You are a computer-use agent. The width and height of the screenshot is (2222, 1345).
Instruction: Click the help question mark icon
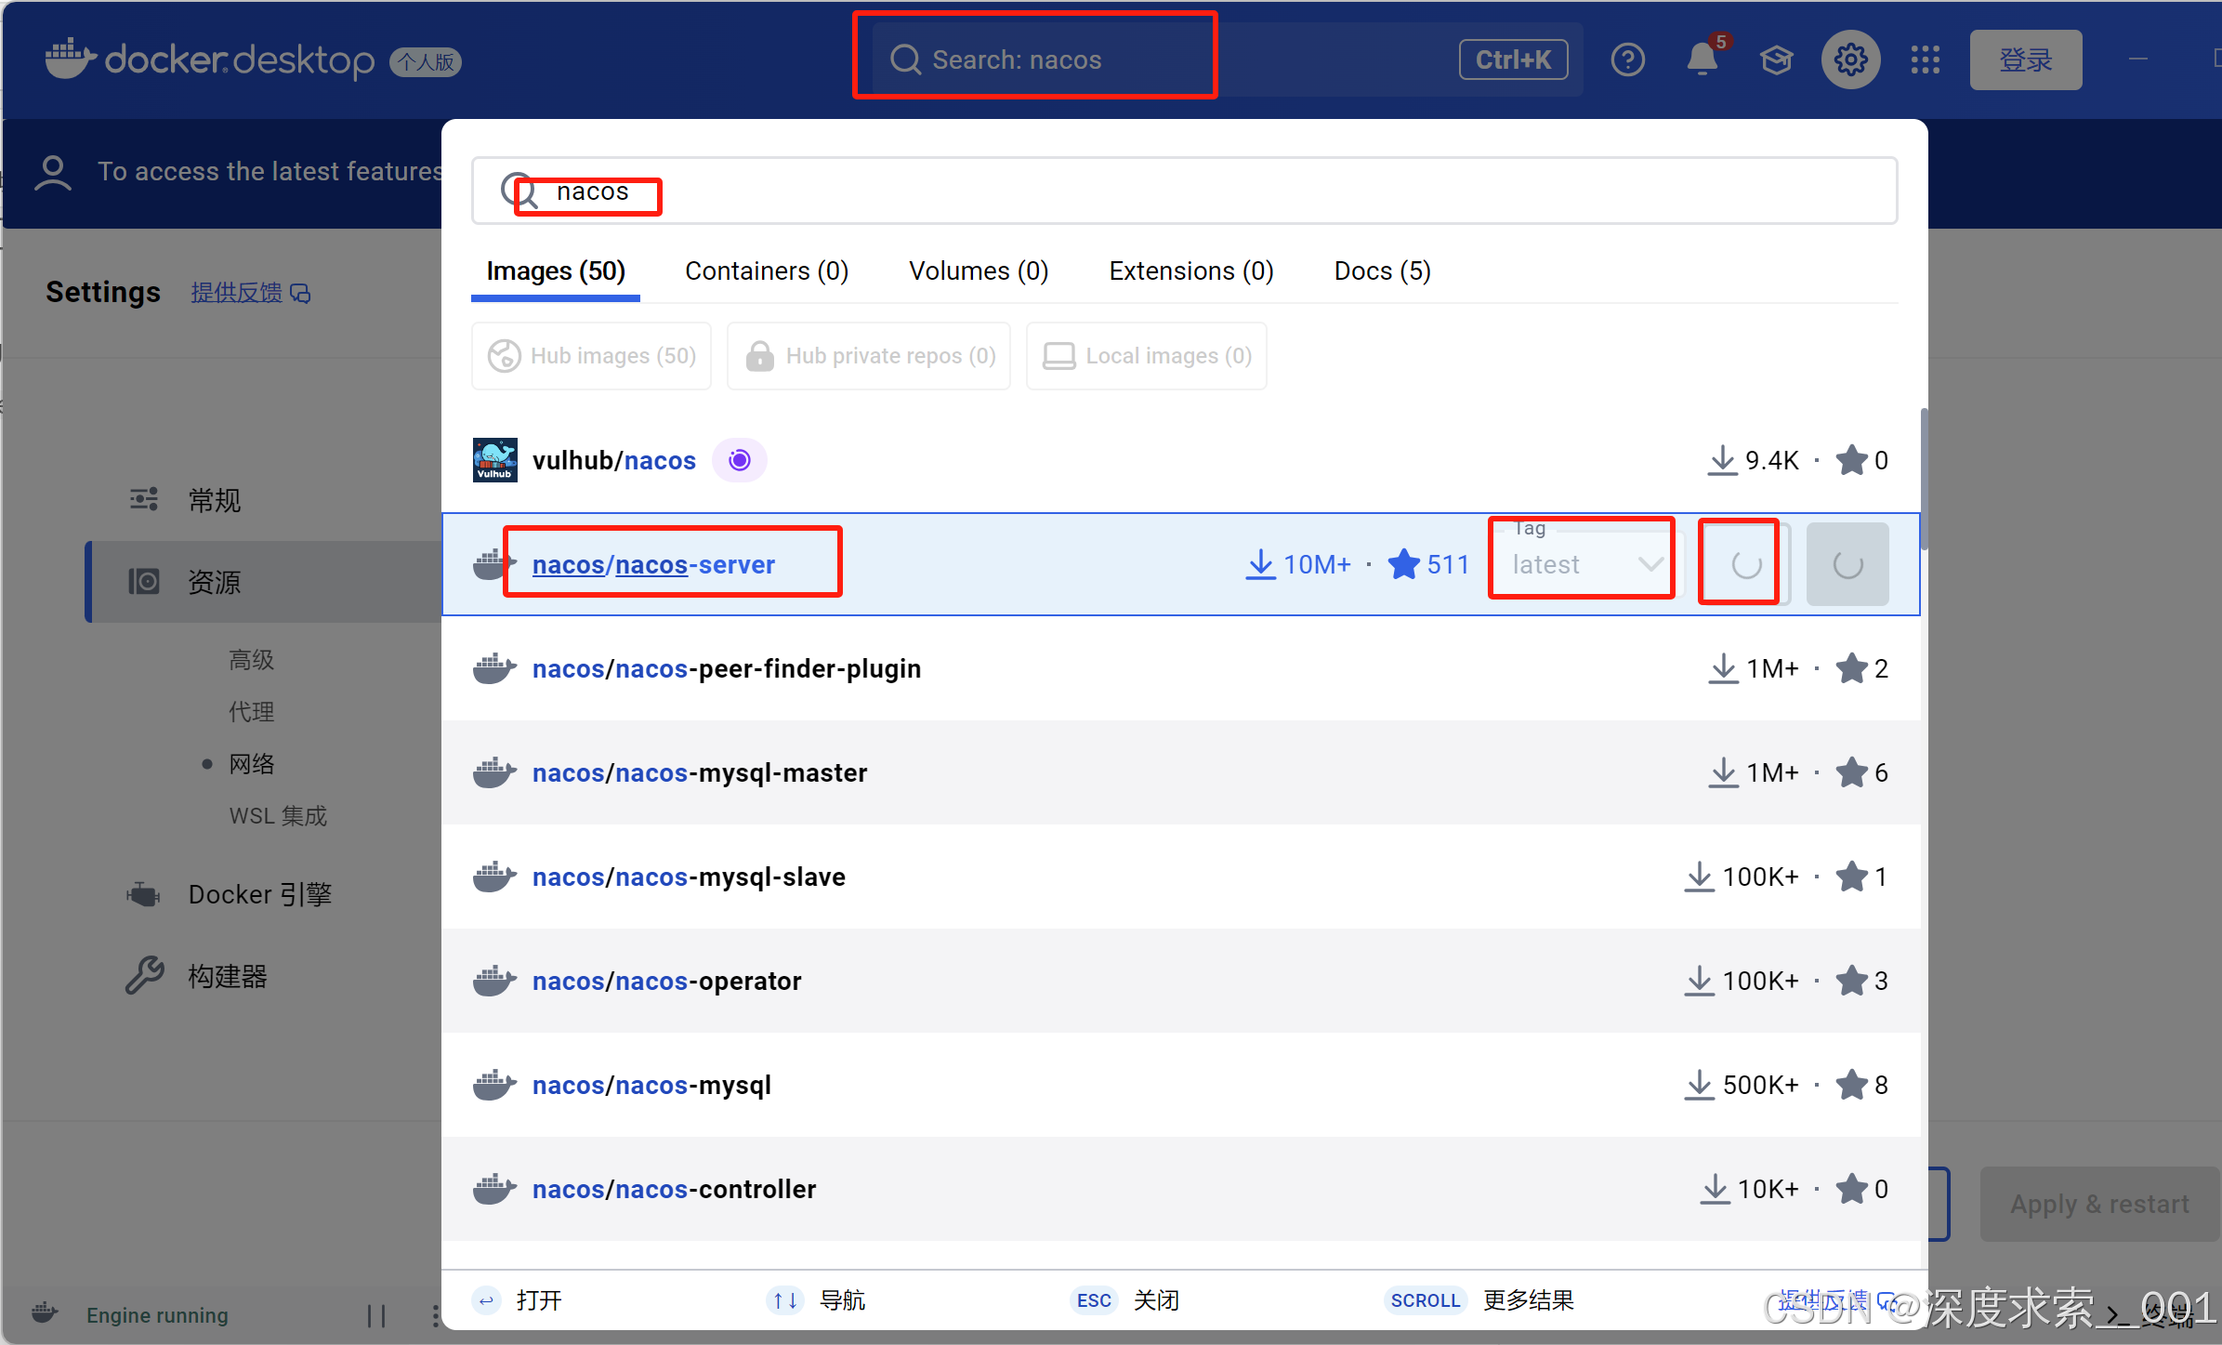pos(1627,60)
